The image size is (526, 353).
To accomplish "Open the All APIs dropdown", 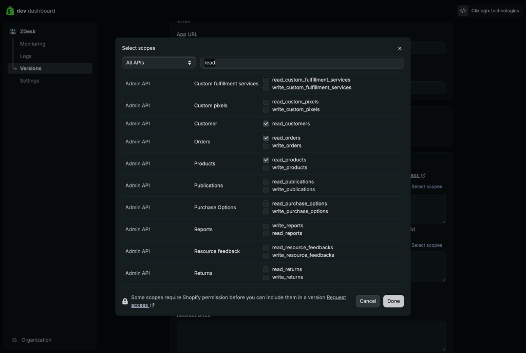I will click(x=159, y=63).
